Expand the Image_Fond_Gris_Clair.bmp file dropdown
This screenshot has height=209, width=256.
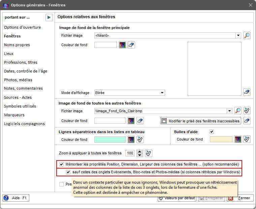[x=229, y=111]
